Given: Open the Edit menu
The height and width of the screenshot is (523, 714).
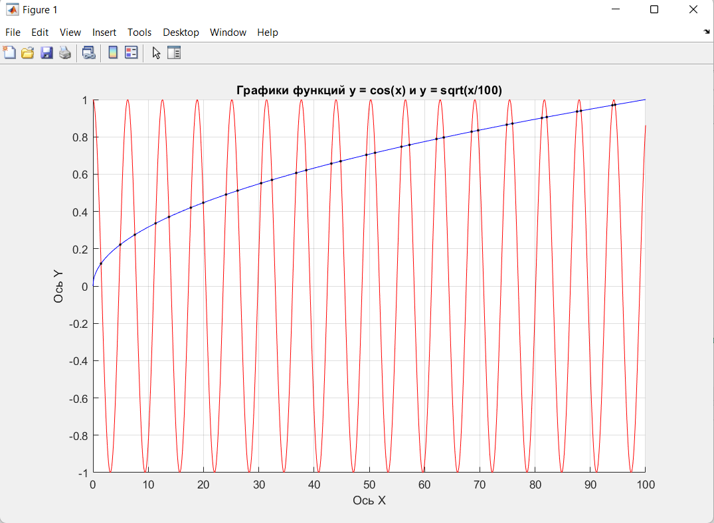Looking at the screenshot, I should pos(40,33).
